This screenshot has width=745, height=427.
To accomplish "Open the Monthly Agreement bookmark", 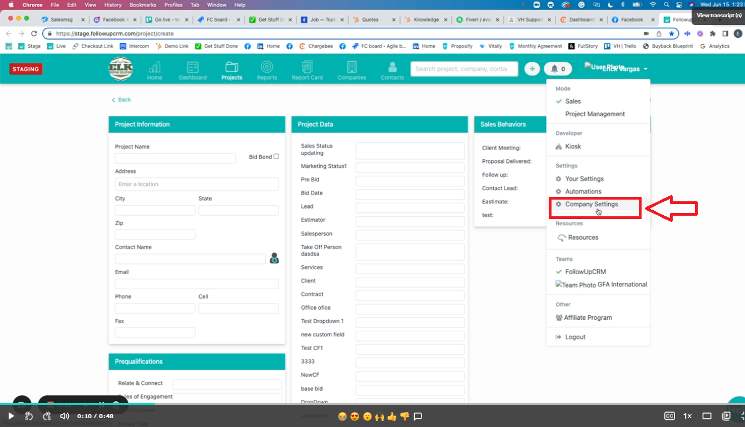I will [x=535, y=46].
